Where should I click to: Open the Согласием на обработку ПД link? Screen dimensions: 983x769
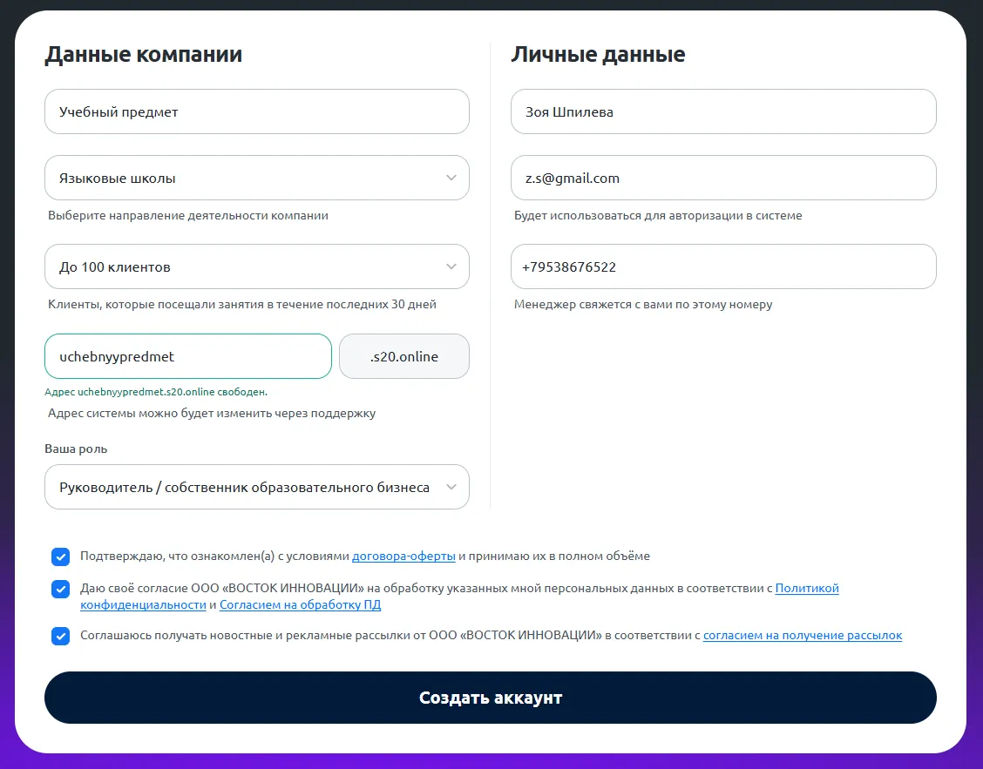[301, 604]
